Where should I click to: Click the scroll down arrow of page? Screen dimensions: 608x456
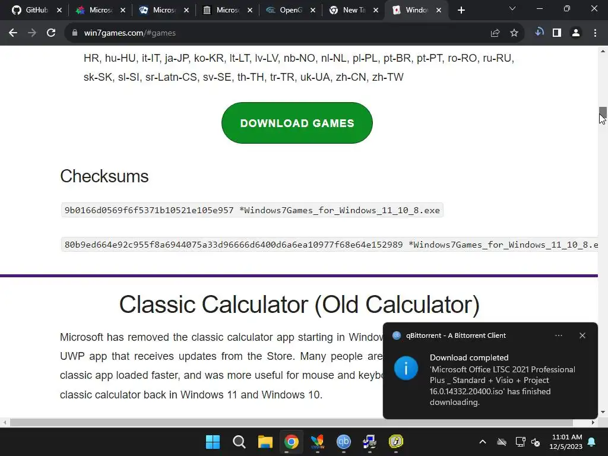603,412
